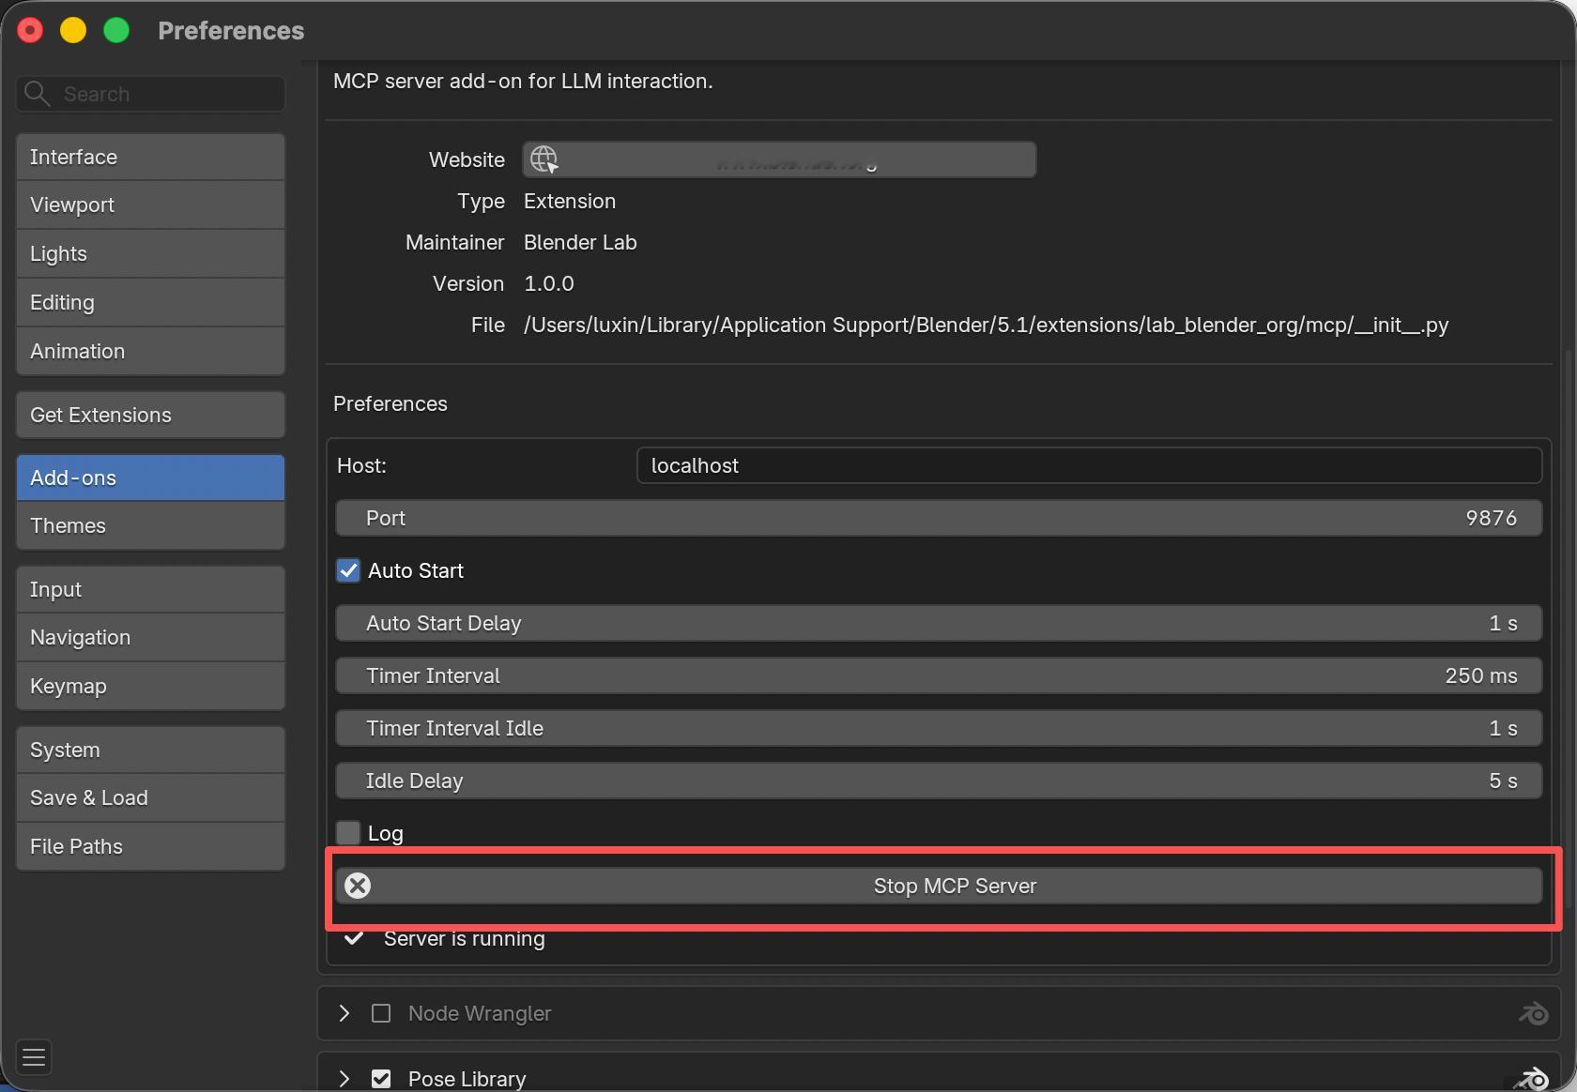Click the Host text field
Image resolution: width=1577 pixels, height=1092 pixels.
coord(1089,465)
